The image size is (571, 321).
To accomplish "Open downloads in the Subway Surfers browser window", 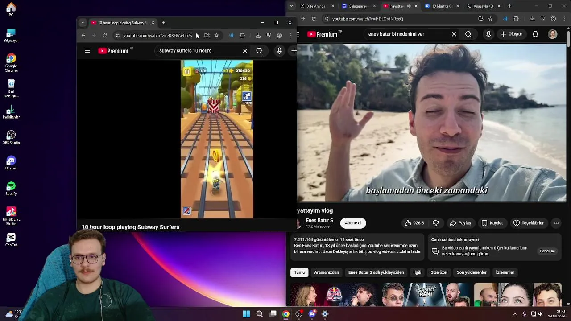I will point(258,35).
